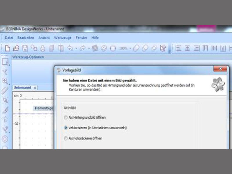Open the redo history dropdown arrow
Viewport: 232px width, 174px height.
click(x=89, y=48)
